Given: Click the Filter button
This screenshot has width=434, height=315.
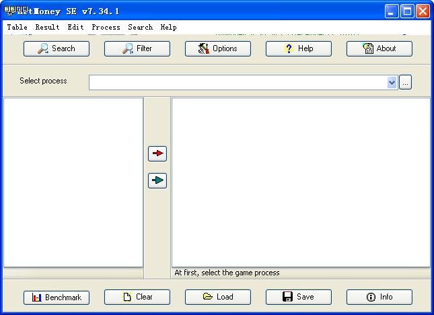Looking at the screenshot, I should [137, 48].
